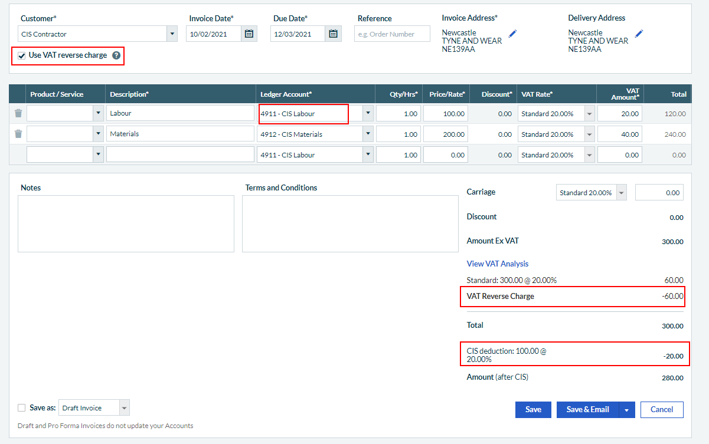This screenshot has height=444, width=709.
Task: Expand the Customer dropdown
Action: click(x=172, y=34)
